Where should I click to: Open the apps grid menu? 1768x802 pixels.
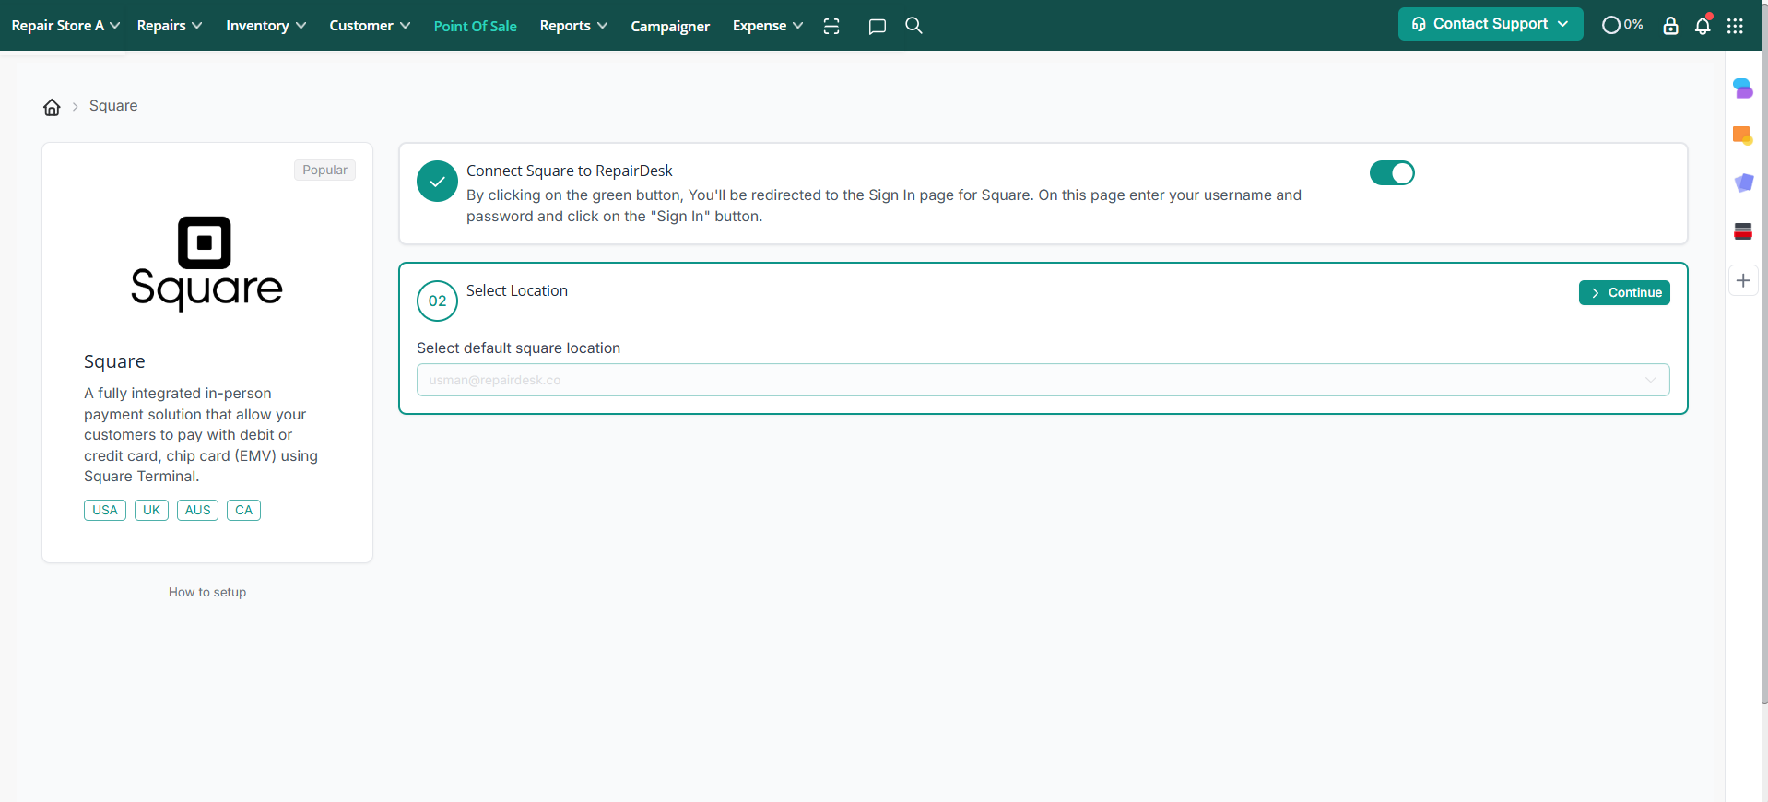(x=1735, y=26)
